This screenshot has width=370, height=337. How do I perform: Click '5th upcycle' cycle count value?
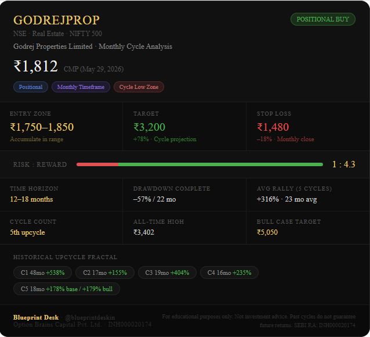27,232
